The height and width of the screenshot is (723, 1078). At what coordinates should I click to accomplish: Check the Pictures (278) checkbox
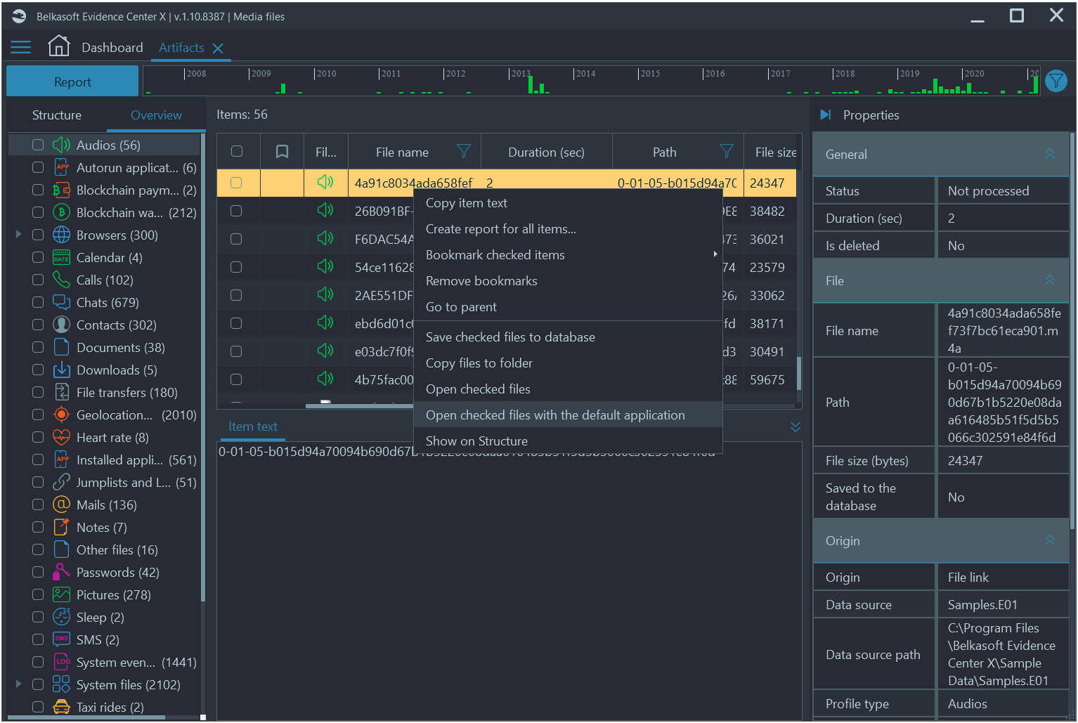(x=38, y=594)
